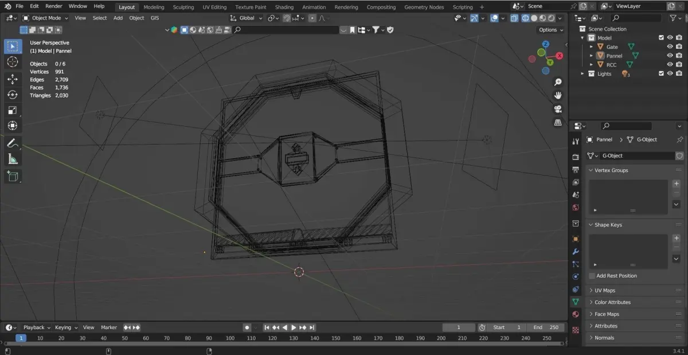The height and width of the screenshot is (355, 688).
Task: Enable Add Rest Position checkbox
Action: [592, 276]
